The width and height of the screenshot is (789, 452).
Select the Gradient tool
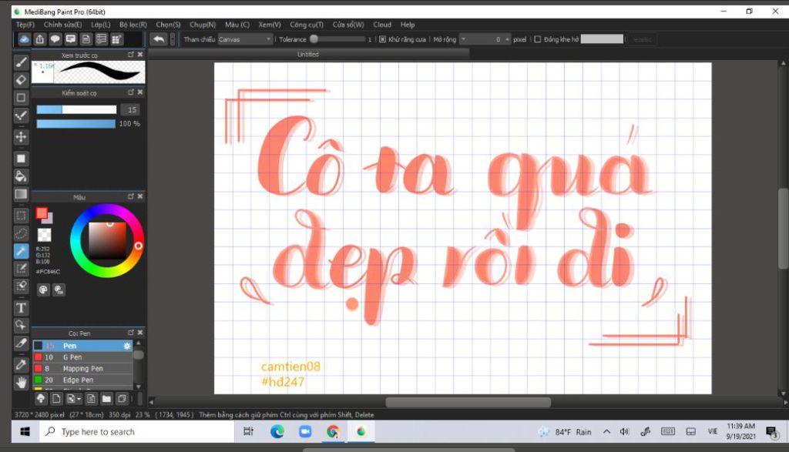[x=21, y=194]
